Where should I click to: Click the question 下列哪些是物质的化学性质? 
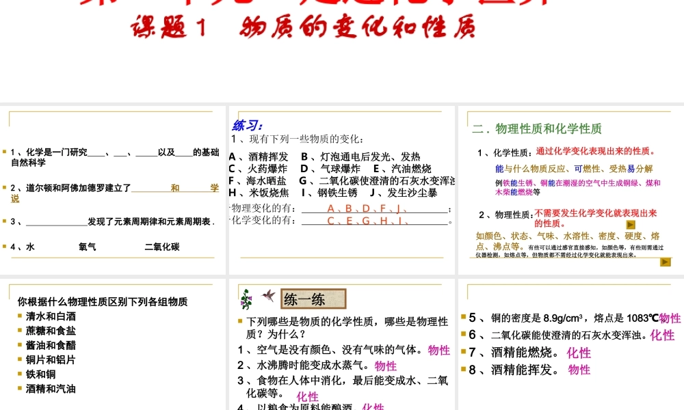(x=347, y=327)
